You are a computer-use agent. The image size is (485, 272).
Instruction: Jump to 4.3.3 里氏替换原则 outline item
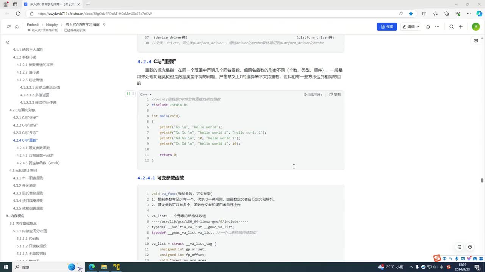point(28,193)
